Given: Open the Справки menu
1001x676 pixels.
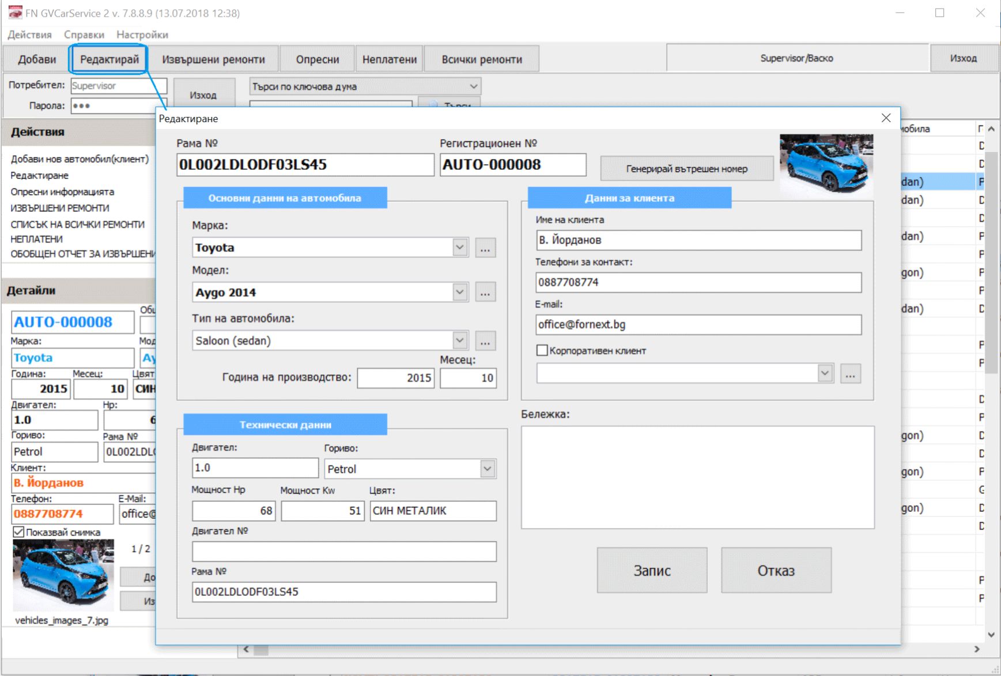Looking at the screenshot, I should point(84,35).
